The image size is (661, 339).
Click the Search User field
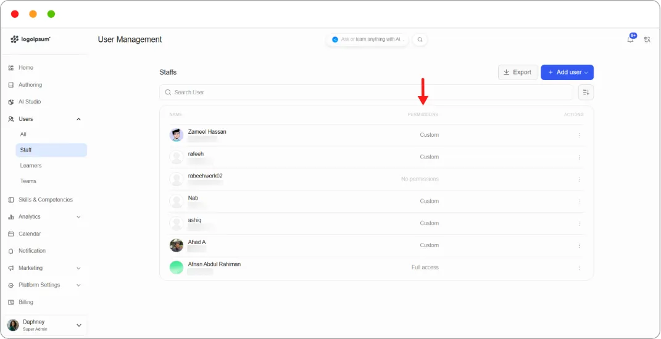(366, 92)
